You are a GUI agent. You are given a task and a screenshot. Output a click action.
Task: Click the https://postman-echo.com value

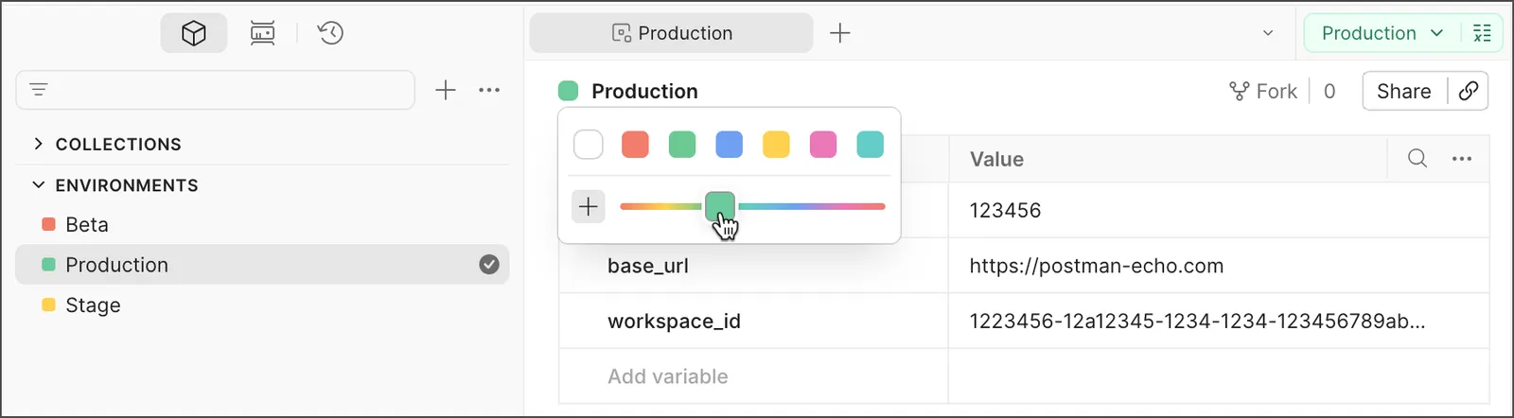click(1097, 266)
